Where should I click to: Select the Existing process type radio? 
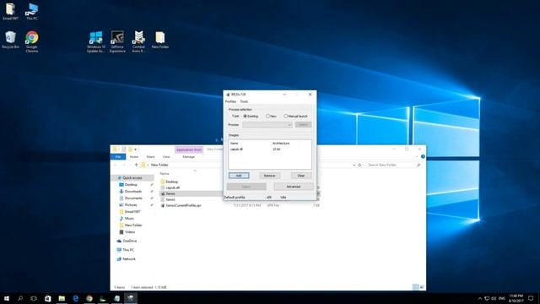click(x=251, y=117)
